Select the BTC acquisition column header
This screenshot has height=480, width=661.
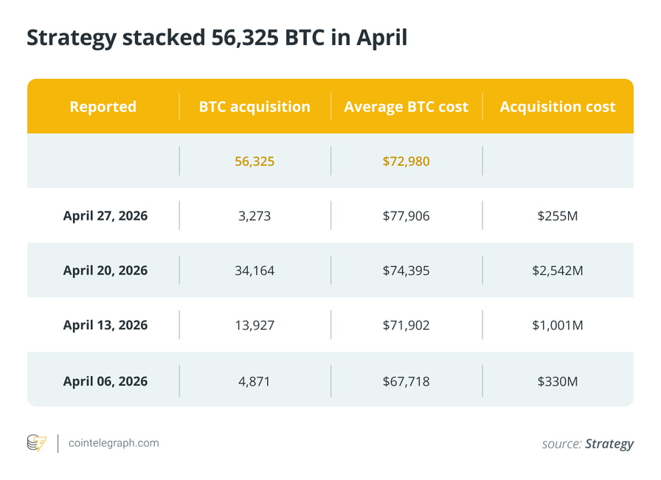[255, 107]
